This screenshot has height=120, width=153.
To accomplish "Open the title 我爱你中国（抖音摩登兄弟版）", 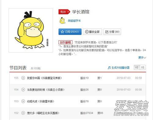I will 44,78.
